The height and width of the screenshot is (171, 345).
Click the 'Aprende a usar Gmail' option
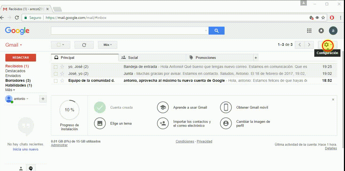point(190,107)
